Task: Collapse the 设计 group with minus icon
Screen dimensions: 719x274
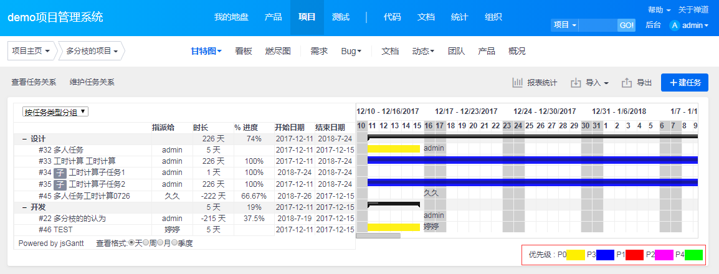Action: coord(24,139)
